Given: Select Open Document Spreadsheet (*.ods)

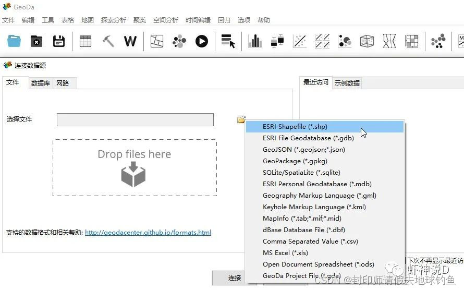Looking at the screenshot, I should [x=325, y=264].
